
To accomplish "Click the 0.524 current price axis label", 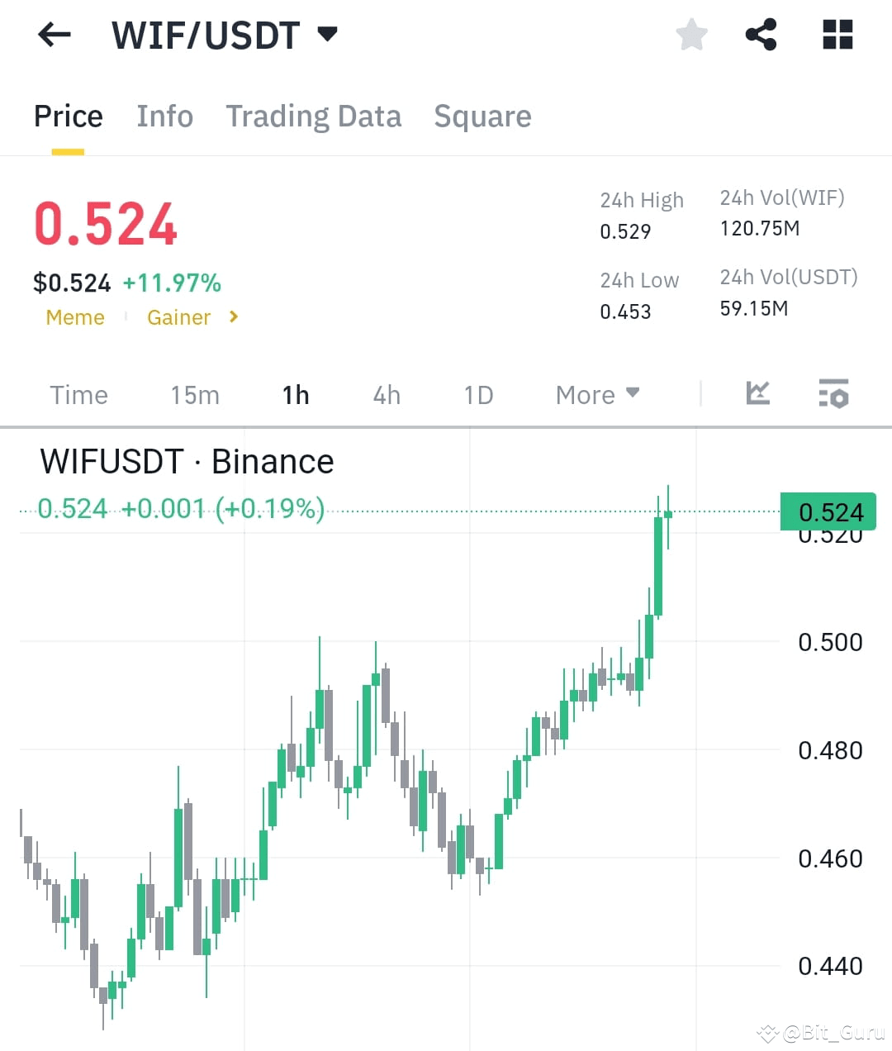I will tap(827, 512).
